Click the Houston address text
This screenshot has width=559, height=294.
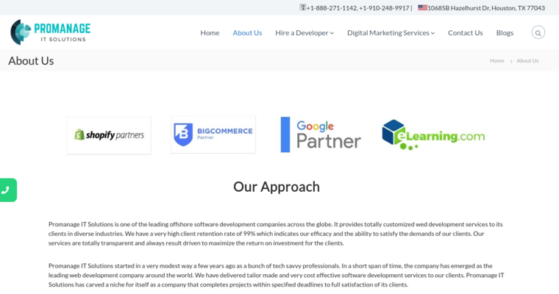pos(486,8)
